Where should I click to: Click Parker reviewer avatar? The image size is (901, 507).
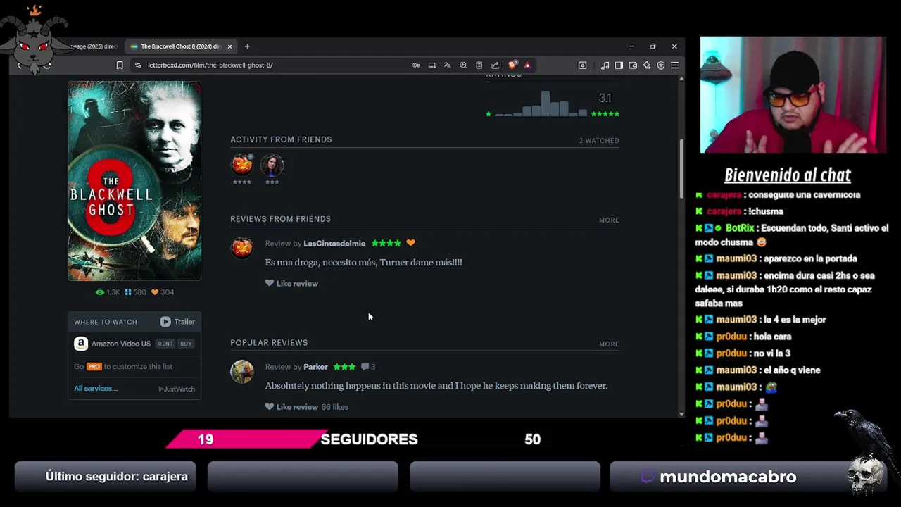pos(242,372)
